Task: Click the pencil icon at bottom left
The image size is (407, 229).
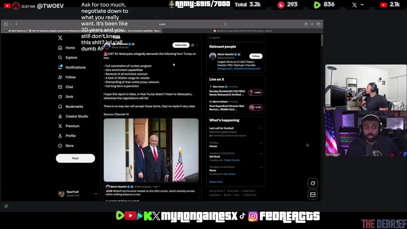Action: tap(6, 206)
